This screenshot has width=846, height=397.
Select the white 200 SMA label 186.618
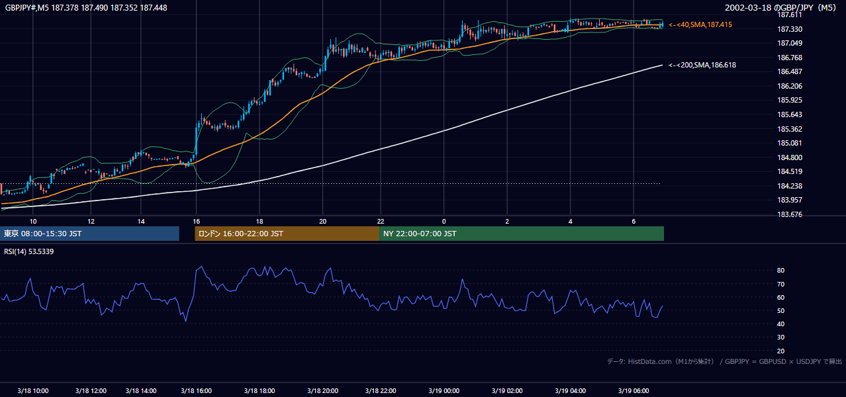702,65
